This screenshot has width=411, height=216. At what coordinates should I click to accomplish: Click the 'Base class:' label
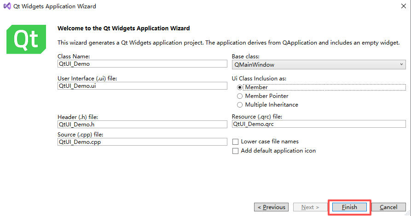click(246, 56)
